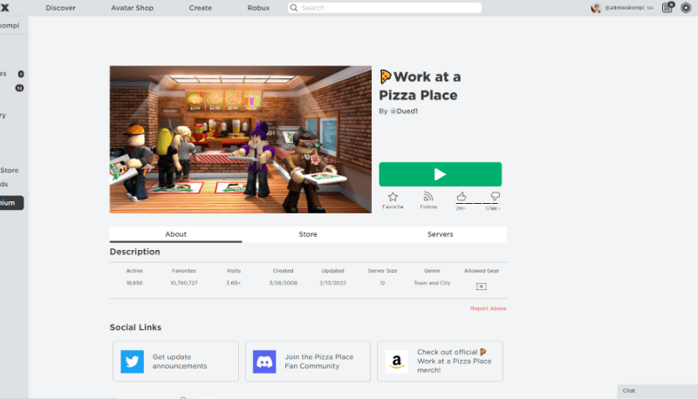This screenshot has width=698, height=399.
Task: Open the Store sidebar link
Action: 10,170
